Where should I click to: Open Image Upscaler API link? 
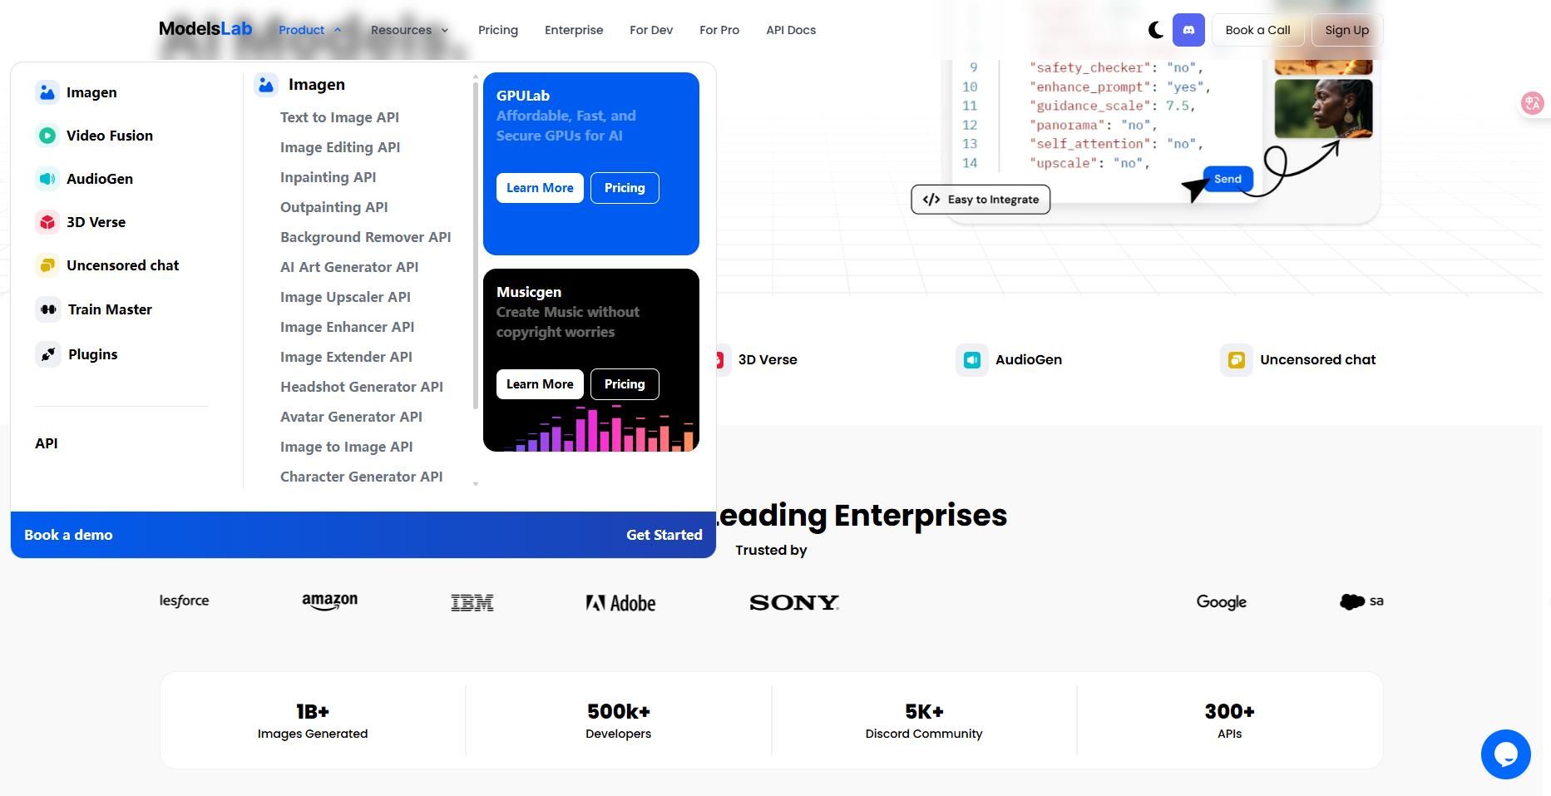[x=345, y=297]
